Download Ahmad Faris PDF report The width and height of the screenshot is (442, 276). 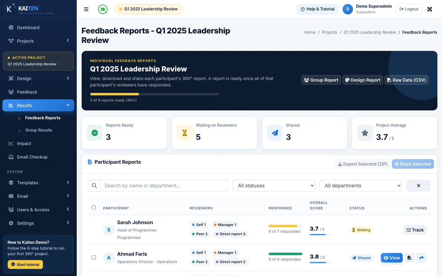409,258
